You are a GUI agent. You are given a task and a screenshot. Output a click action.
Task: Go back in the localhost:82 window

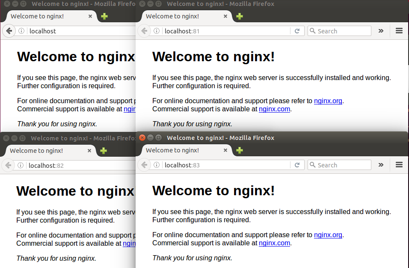8,165
